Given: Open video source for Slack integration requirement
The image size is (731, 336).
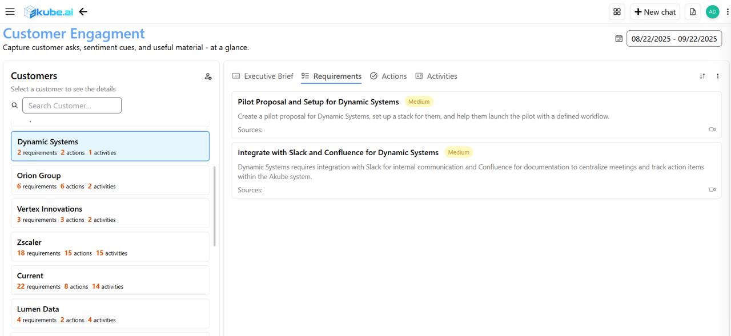Looking at the screenshot, I should tap(712, 190).
